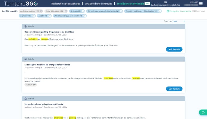The height and width of the screenshot is (119, 207).
Task: Click document icon of 'Les projets phares' card
Action: 26,99
